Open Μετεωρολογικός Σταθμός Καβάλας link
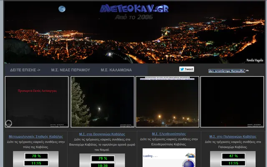267x167 pixels. click(x=36, y=137)
